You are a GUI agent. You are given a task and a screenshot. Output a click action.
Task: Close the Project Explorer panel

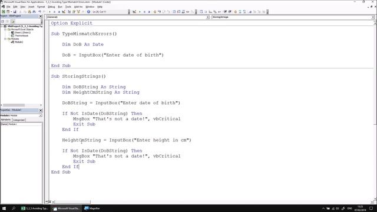[x=41, y=16]
